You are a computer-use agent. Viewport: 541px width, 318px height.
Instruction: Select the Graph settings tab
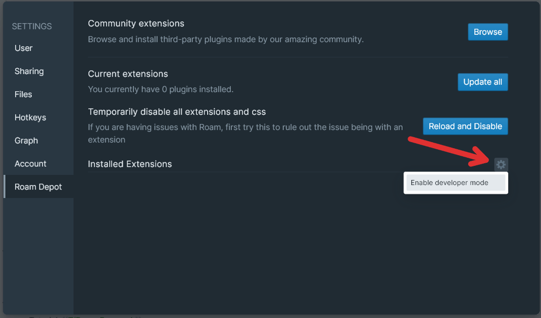(26, 141)
